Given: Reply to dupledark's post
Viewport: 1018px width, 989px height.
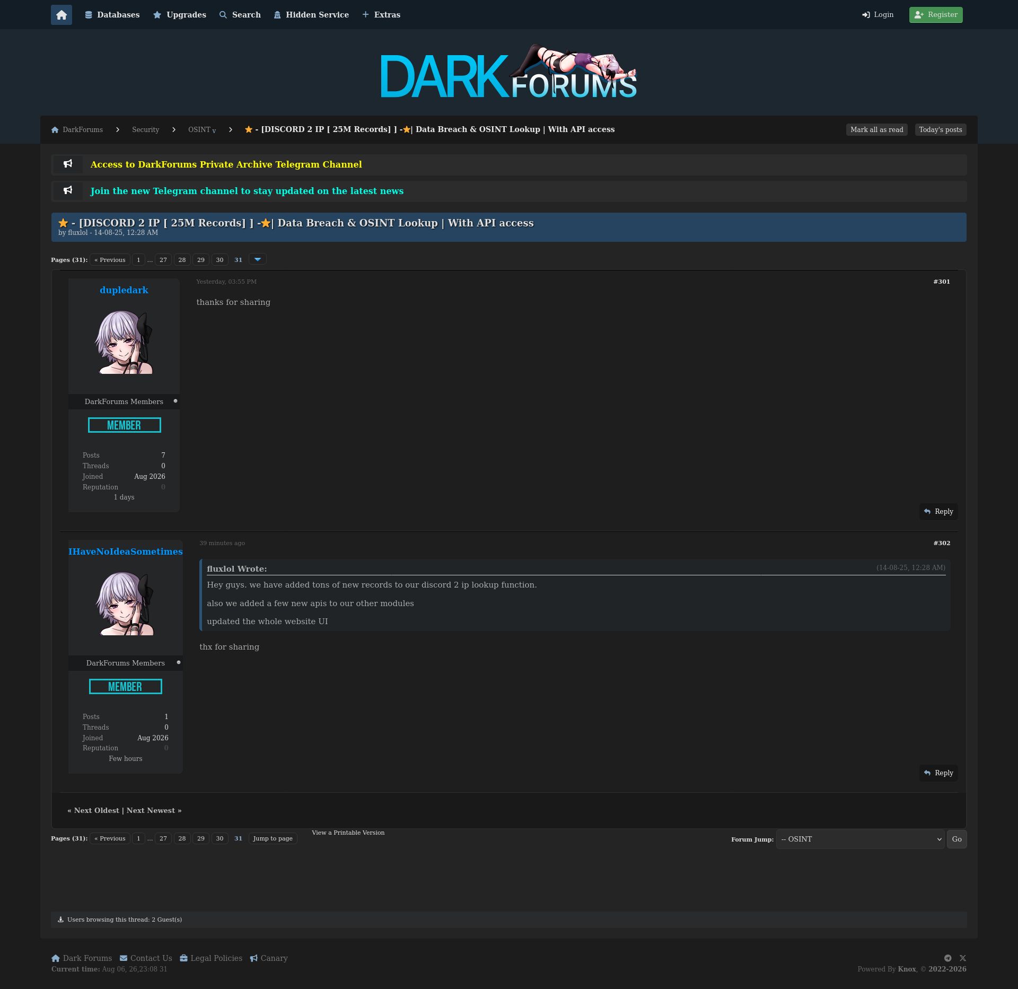Looking at the screenshot, I should pyautogui.click(x=938, y=512).
